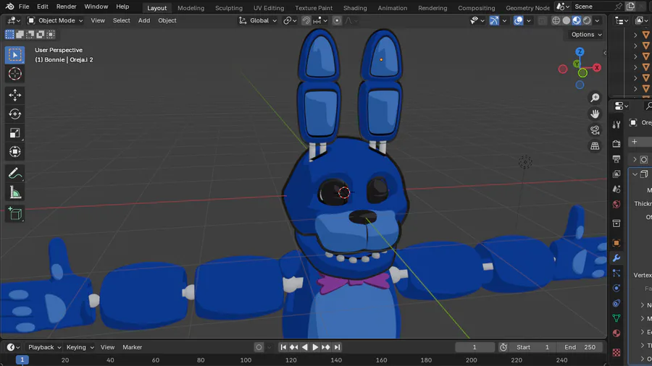Expand the sidebar with small arrow
Image resolution: width=652 pixels, height=366 pixels.
pyautogui.click(x=605, y=53)
